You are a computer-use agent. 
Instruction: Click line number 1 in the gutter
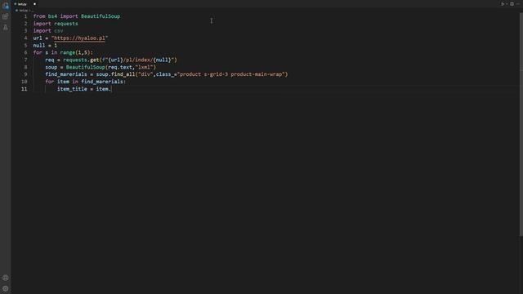(25, 16)
